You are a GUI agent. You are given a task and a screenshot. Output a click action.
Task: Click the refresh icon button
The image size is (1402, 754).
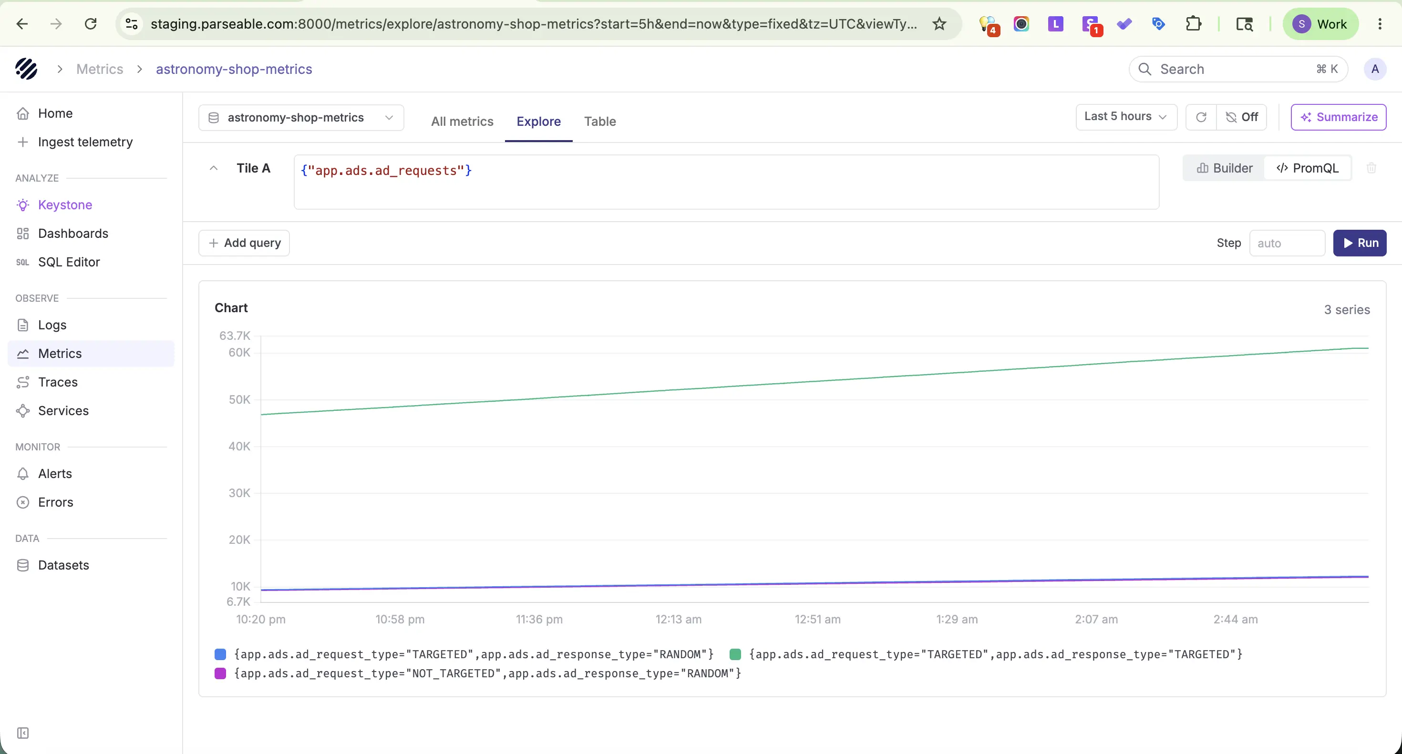click(1201, 117)
